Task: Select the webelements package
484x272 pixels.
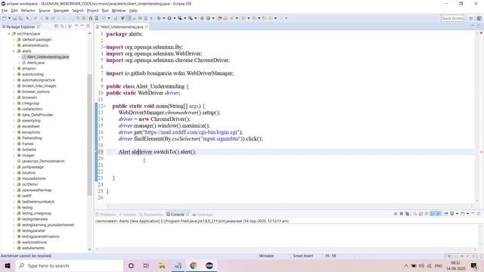Action: 33,248
